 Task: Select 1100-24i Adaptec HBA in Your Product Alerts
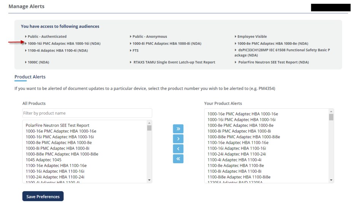pyautogui.click(x=237, y=154)
